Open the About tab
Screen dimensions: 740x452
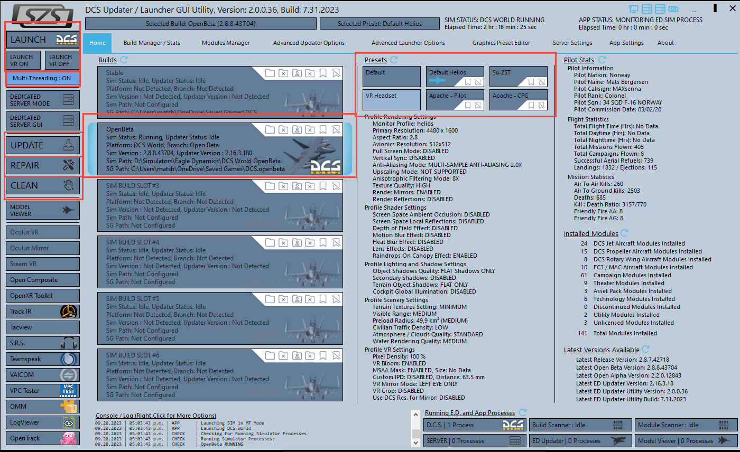[665, 43]
